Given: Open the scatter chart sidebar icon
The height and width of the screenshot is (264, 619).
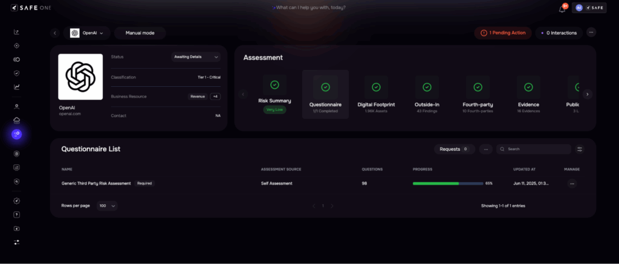Looking at the screenshot, I should tap(16, 33).
